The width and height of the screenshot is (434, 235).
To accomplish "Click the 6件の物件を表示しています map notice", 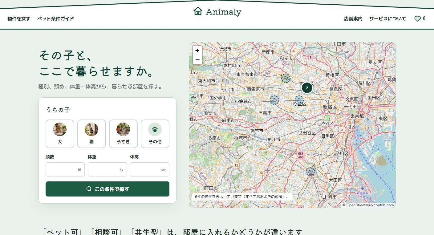I will 242,197.
